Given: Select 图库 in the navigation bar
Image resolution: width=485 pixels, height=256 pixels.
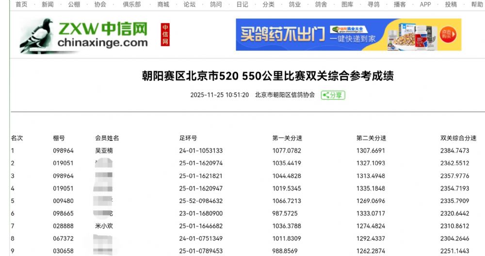Looking at the screenshot, I should (x=347, y=4).
